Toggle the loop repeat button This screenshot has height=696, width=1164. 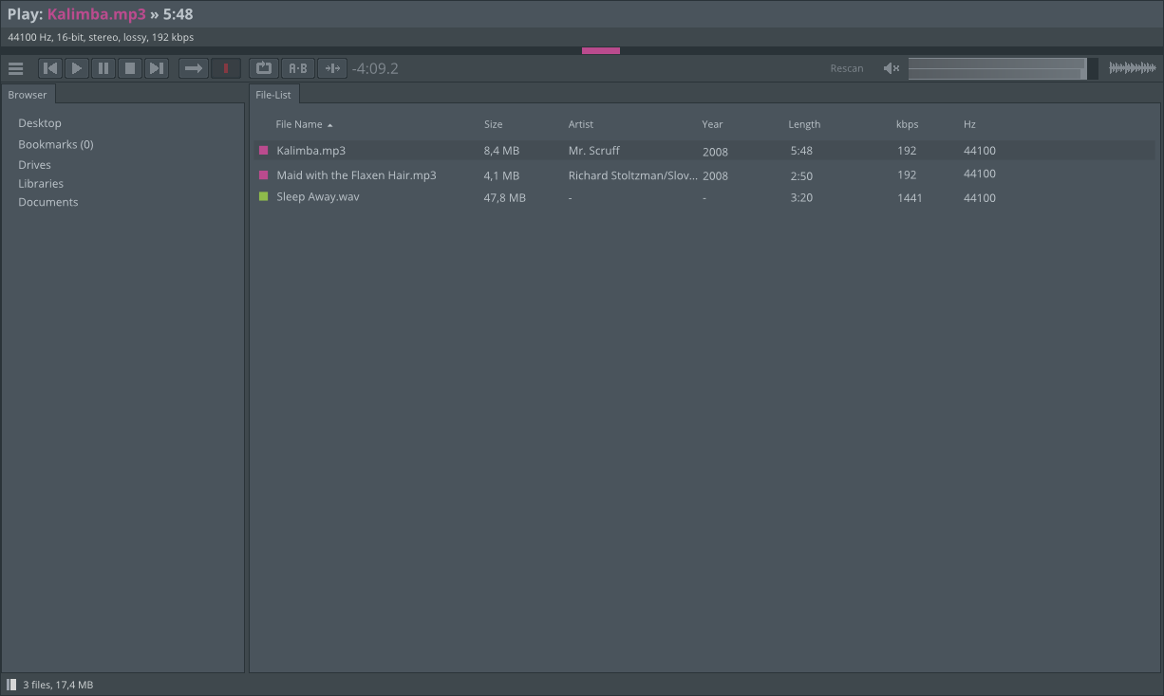click(263, 68)
